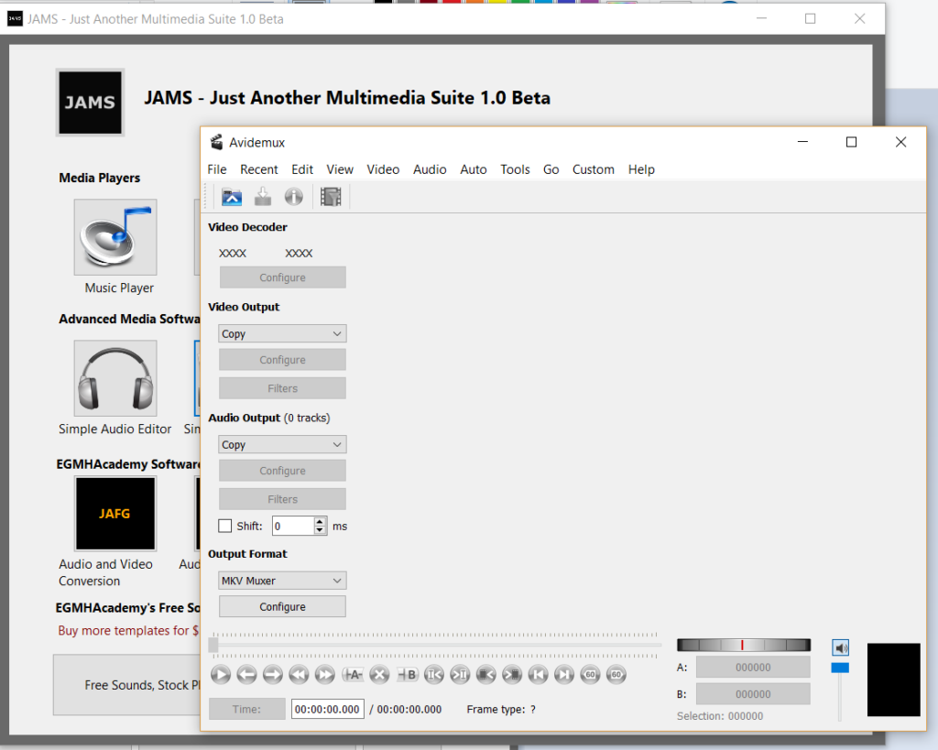This screenshot has width=938, height=750.
Task: Open Simple Audio Editor headphones icon in JAMS
Action: pyautogui.click(x=115, y=378)
